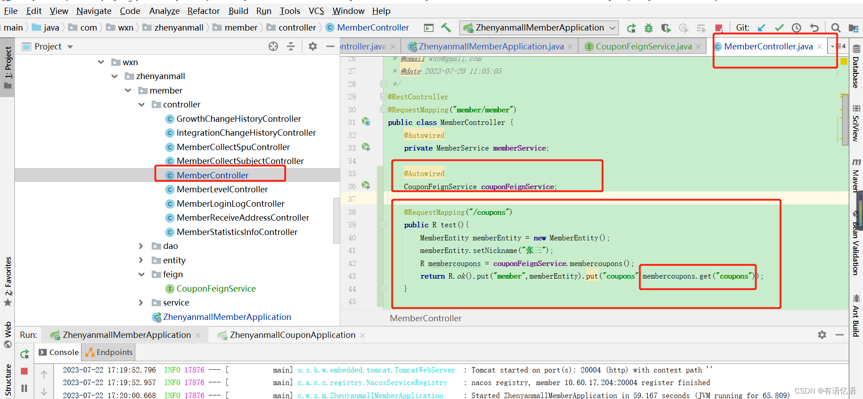Open the Maven side tool window
The image size is (863, 399).
click(856, 175)
